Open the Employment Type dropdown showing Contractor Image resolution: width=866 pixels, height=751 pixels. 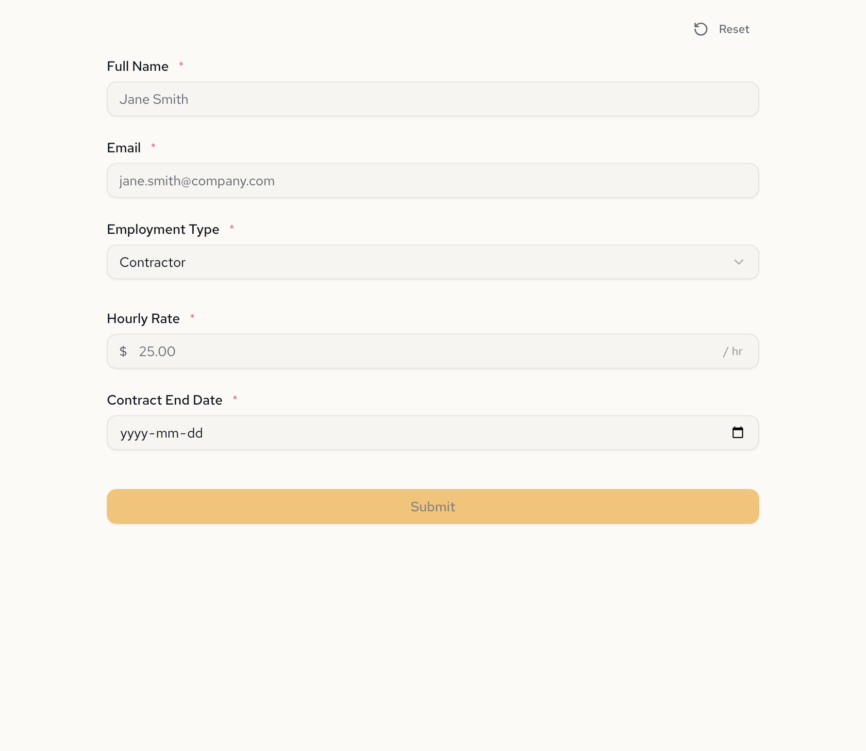click(x=433, y=262)
